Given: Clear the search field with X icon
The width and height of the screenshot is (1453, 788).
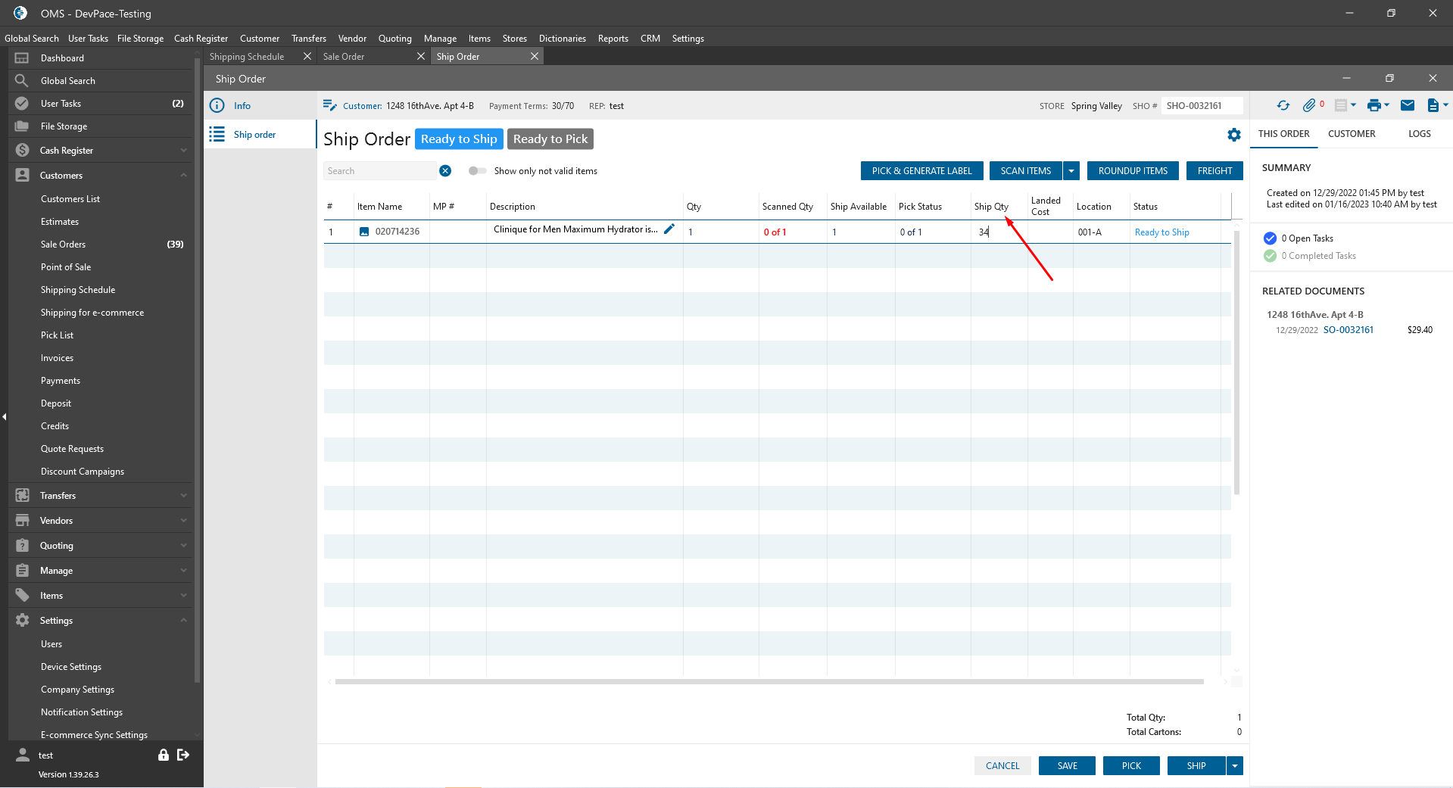Looking at the screenshot, I should tap(445, 171).
